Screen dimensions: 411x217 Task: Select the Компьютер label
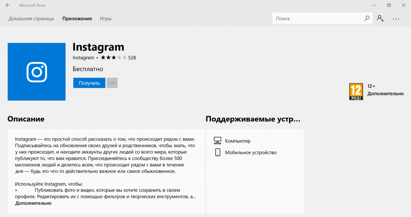tap(238, 141)
